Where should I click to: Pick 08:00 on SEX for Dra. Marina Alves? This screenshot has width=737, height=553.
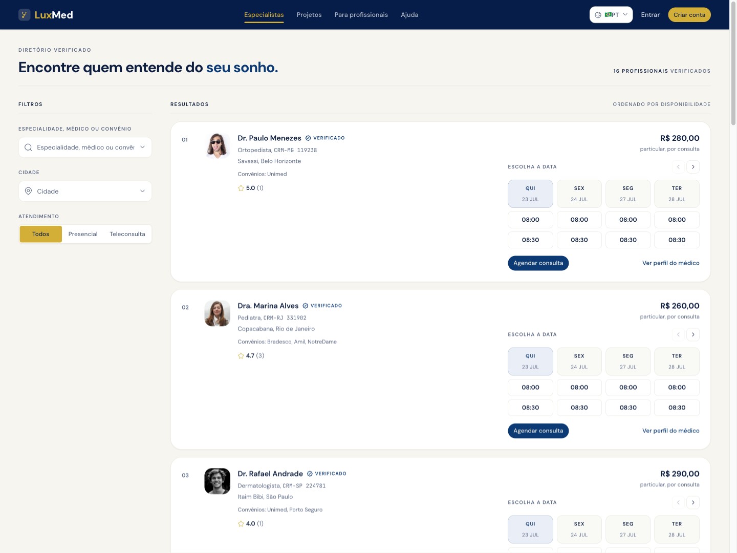(579, 388)
